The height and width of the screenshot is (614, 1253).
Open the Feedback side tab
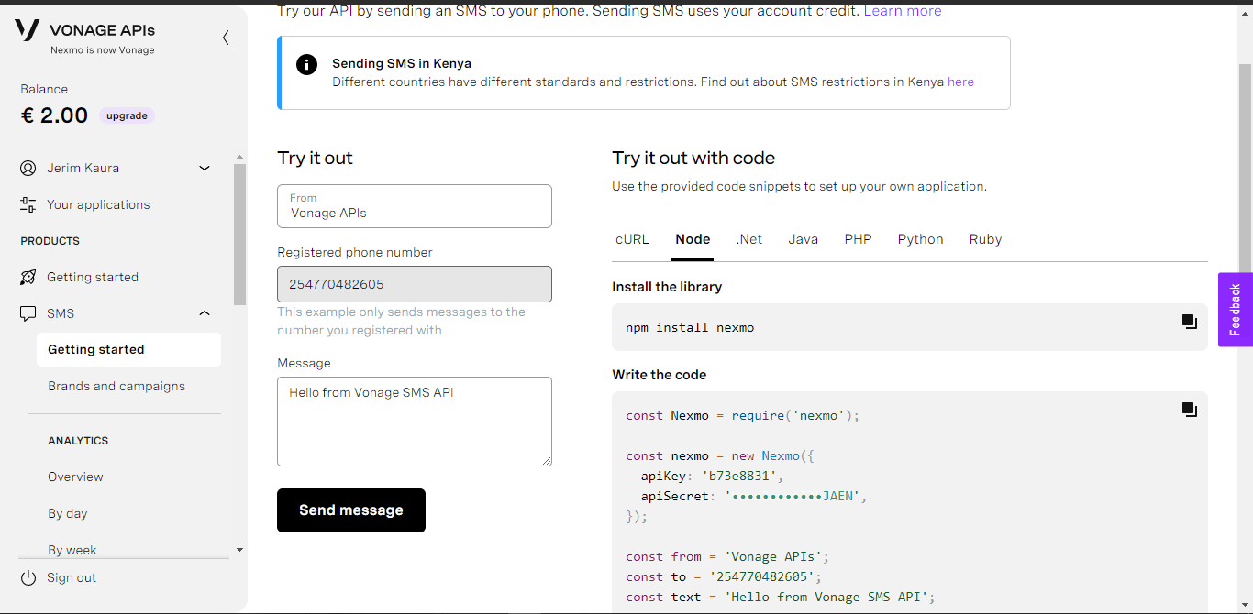tap(1236, 310)
